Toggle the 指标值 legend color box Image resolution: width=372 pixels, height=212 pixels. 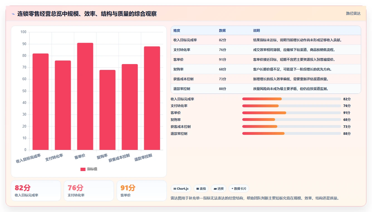(83, 169)
